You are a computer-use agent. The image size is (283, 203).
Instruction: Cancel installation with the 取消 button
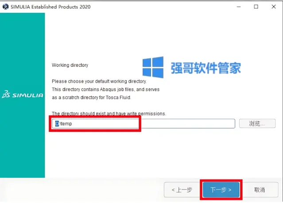260,190
